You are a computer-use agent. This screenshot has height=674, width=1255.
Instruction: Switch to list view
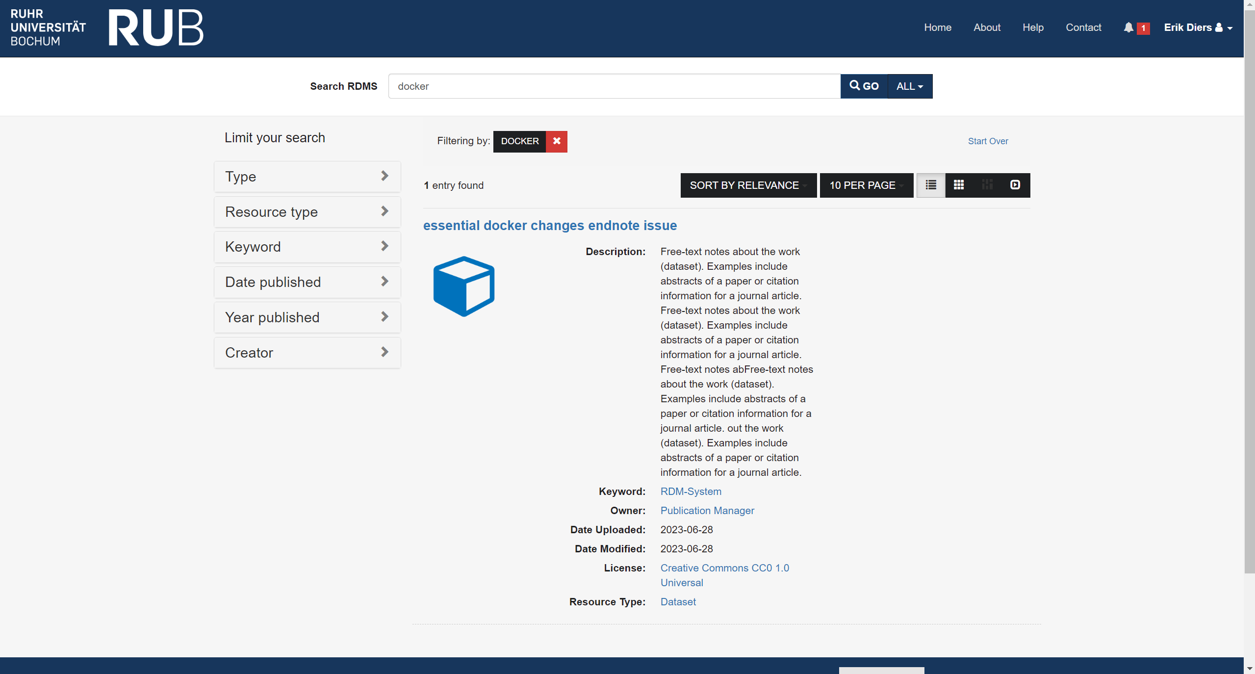[931, 185]
